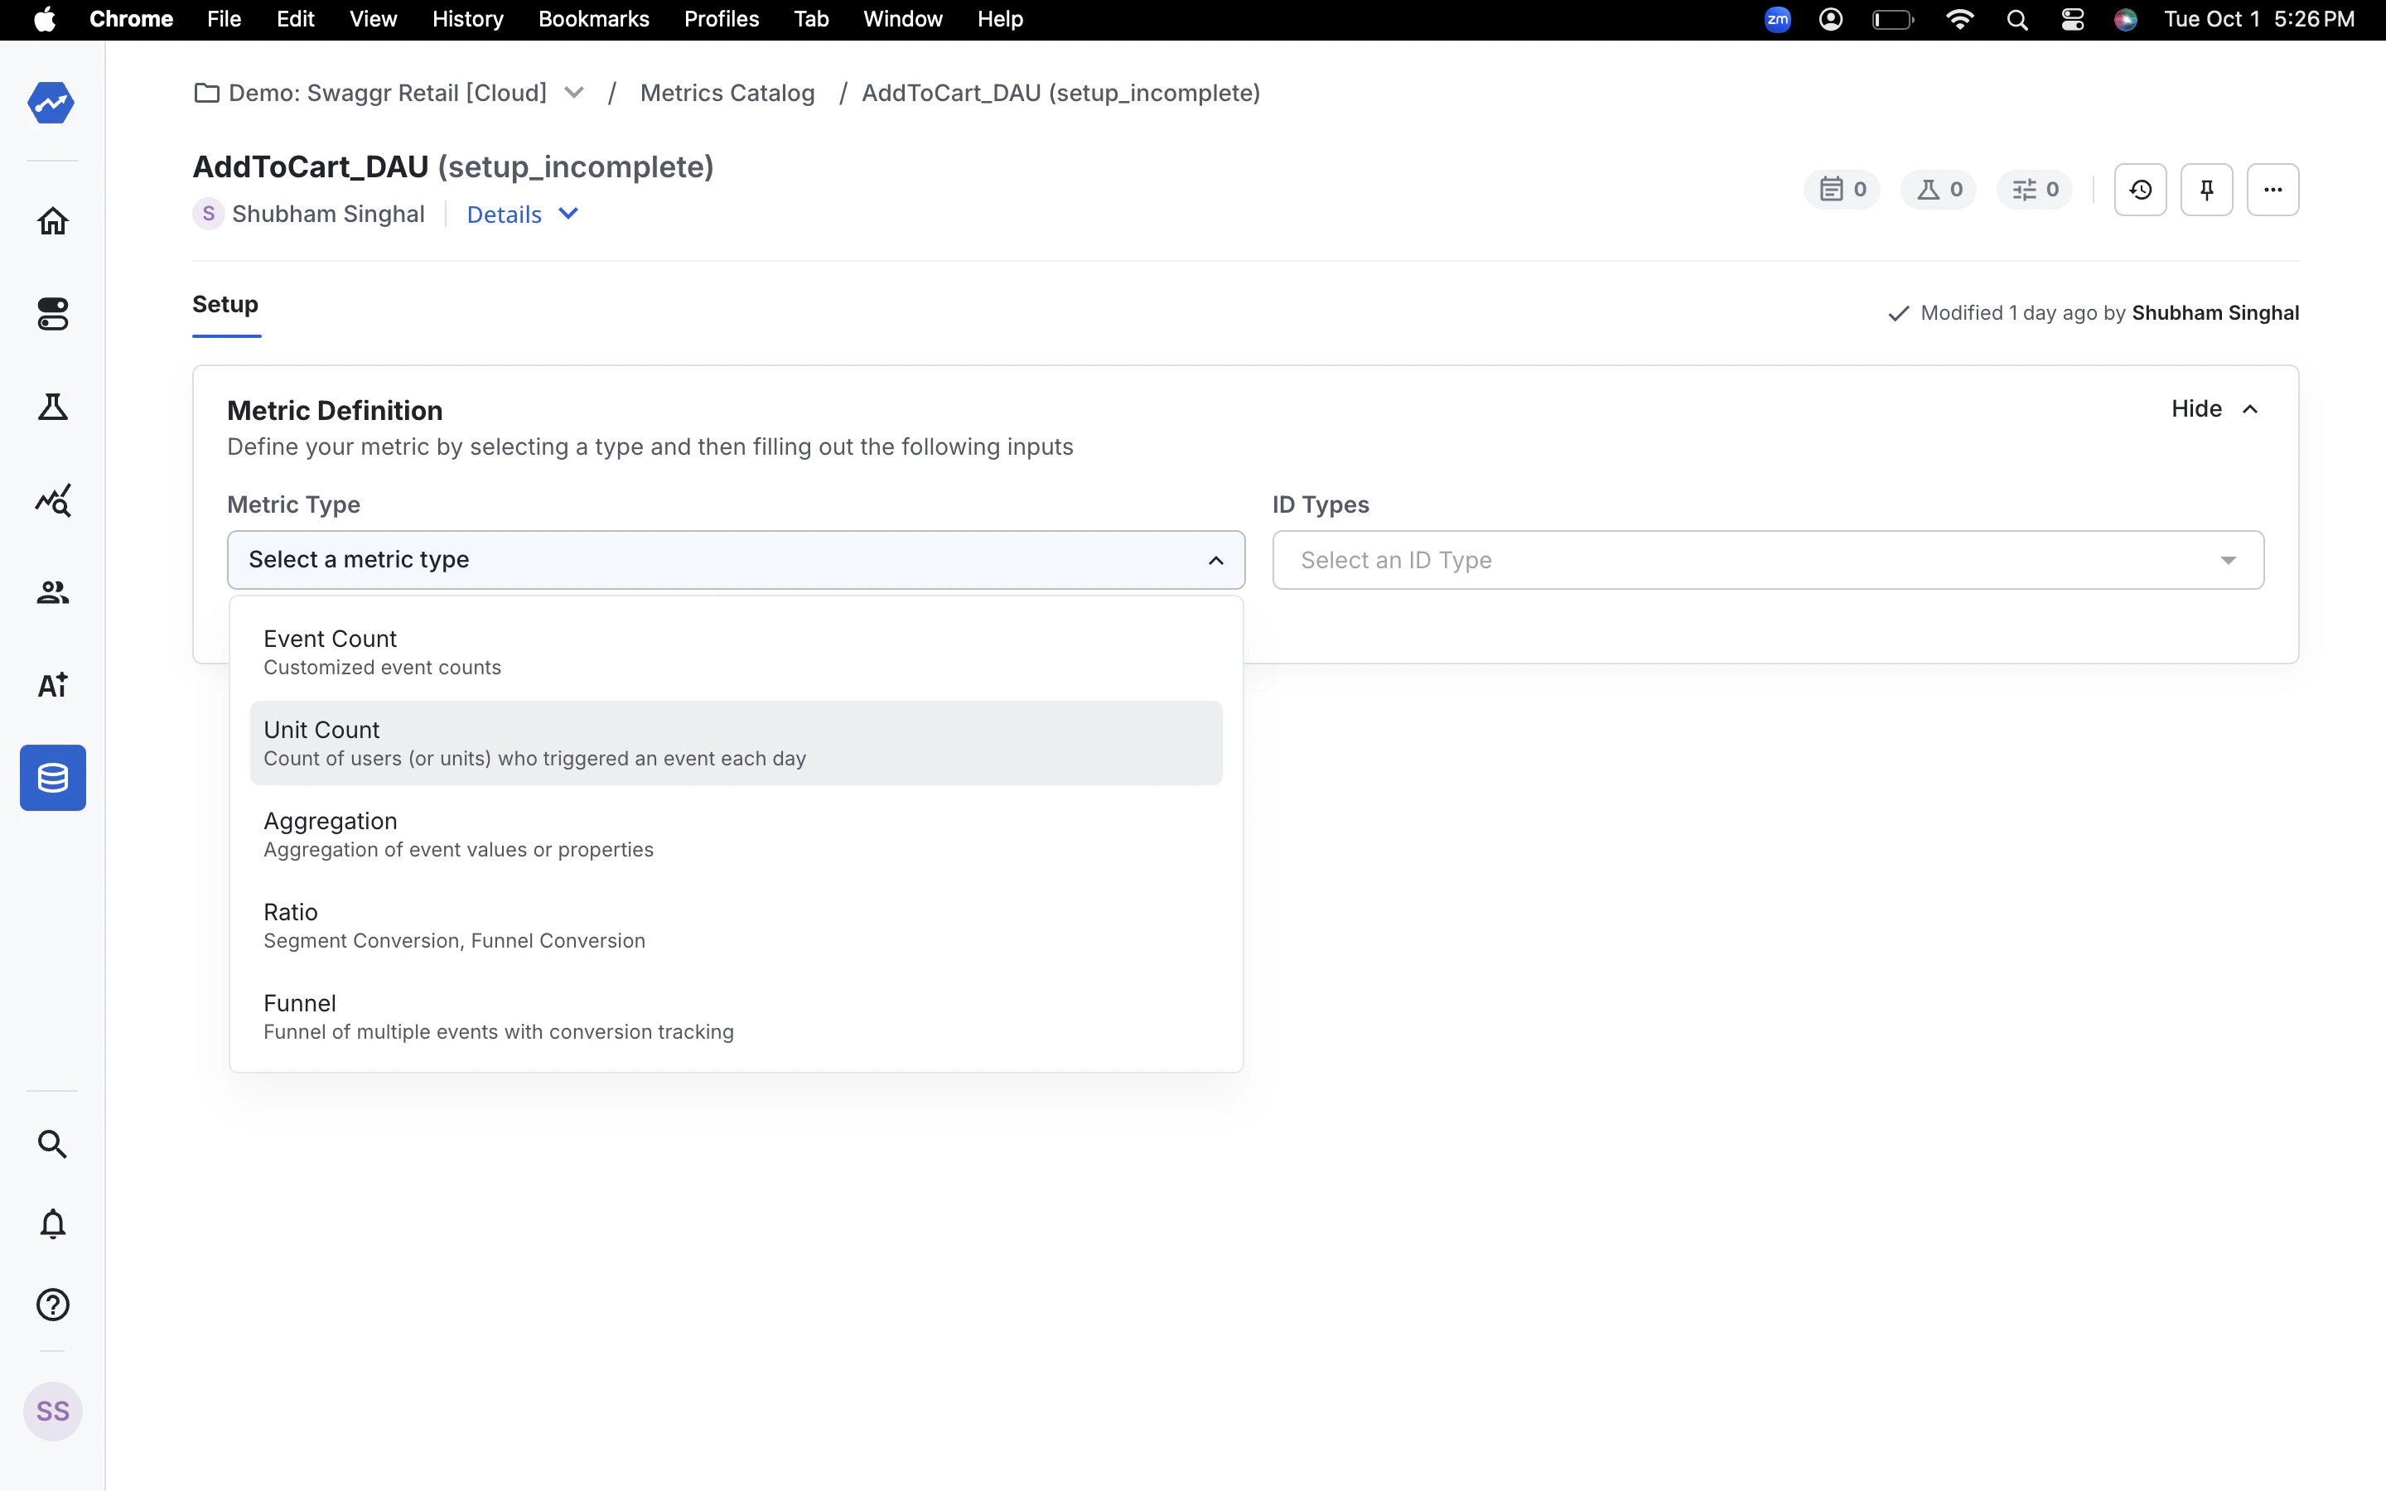Open the Select an ID Type dropdown
This screenshot has height=1491, width=2386.
coord(1767,560)
